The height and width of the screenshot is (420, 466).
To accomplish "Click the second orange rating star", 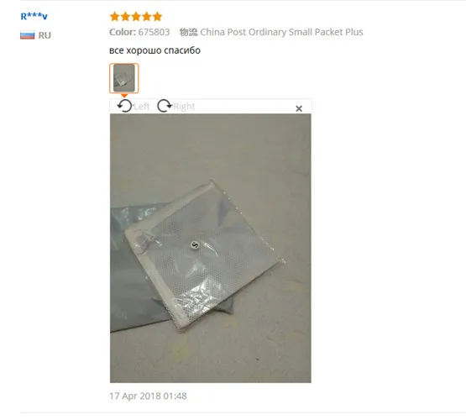I will (x=125, y=16).
